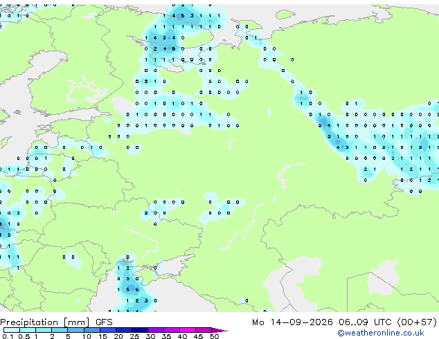Select the 0.1 mm legend color swatch
Image resolution: width=439 pixels, height=339 pixels.
(x=12, y=330)
